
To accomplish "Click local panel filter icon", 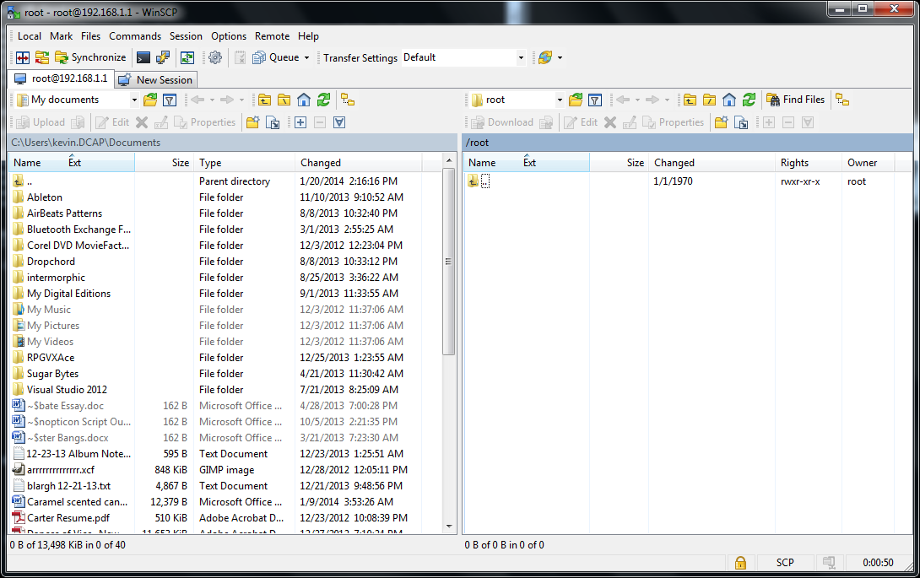I will click(x=170, y=100).
